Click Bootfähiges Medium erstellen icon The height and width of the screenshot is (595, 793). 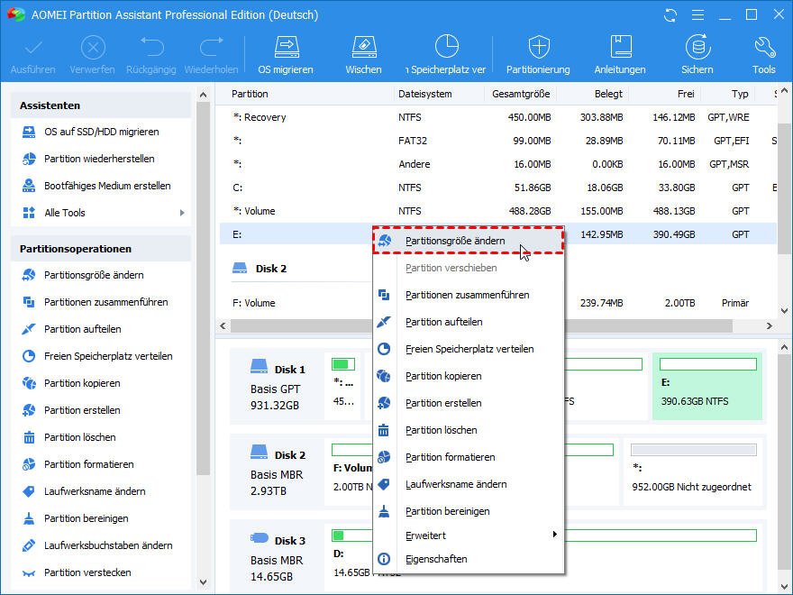click(x=29, y=186)
